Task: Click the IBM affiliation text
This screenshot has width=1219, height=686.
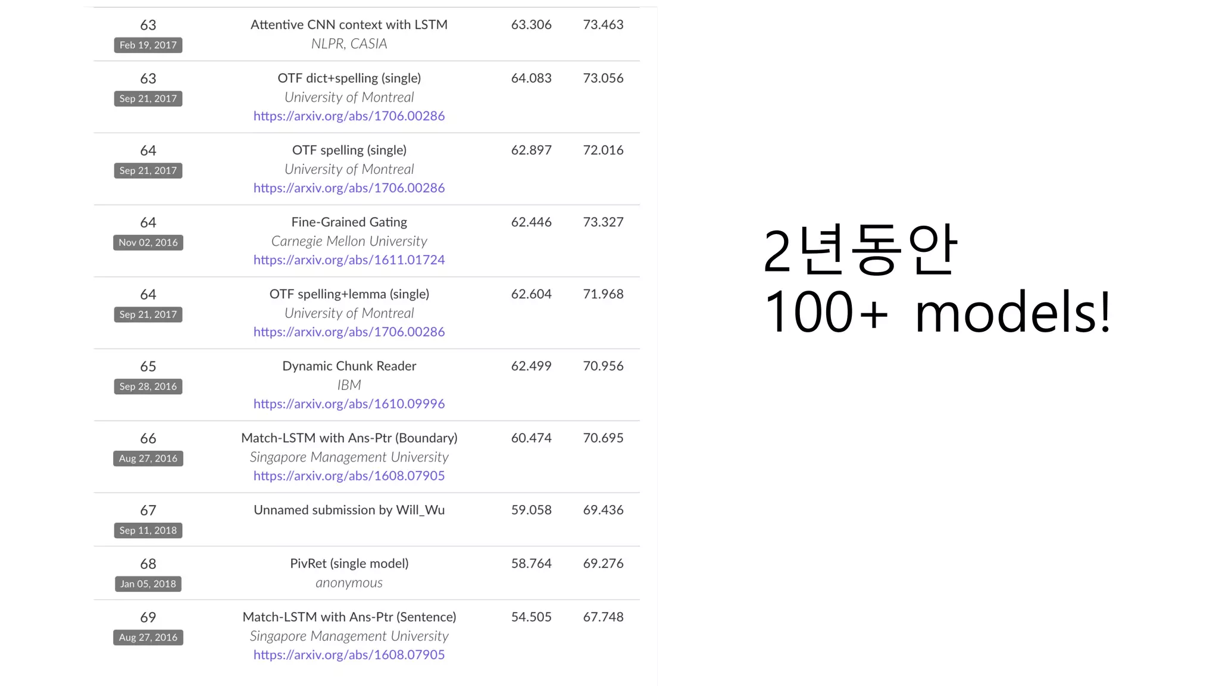Action: pos(349,385)
